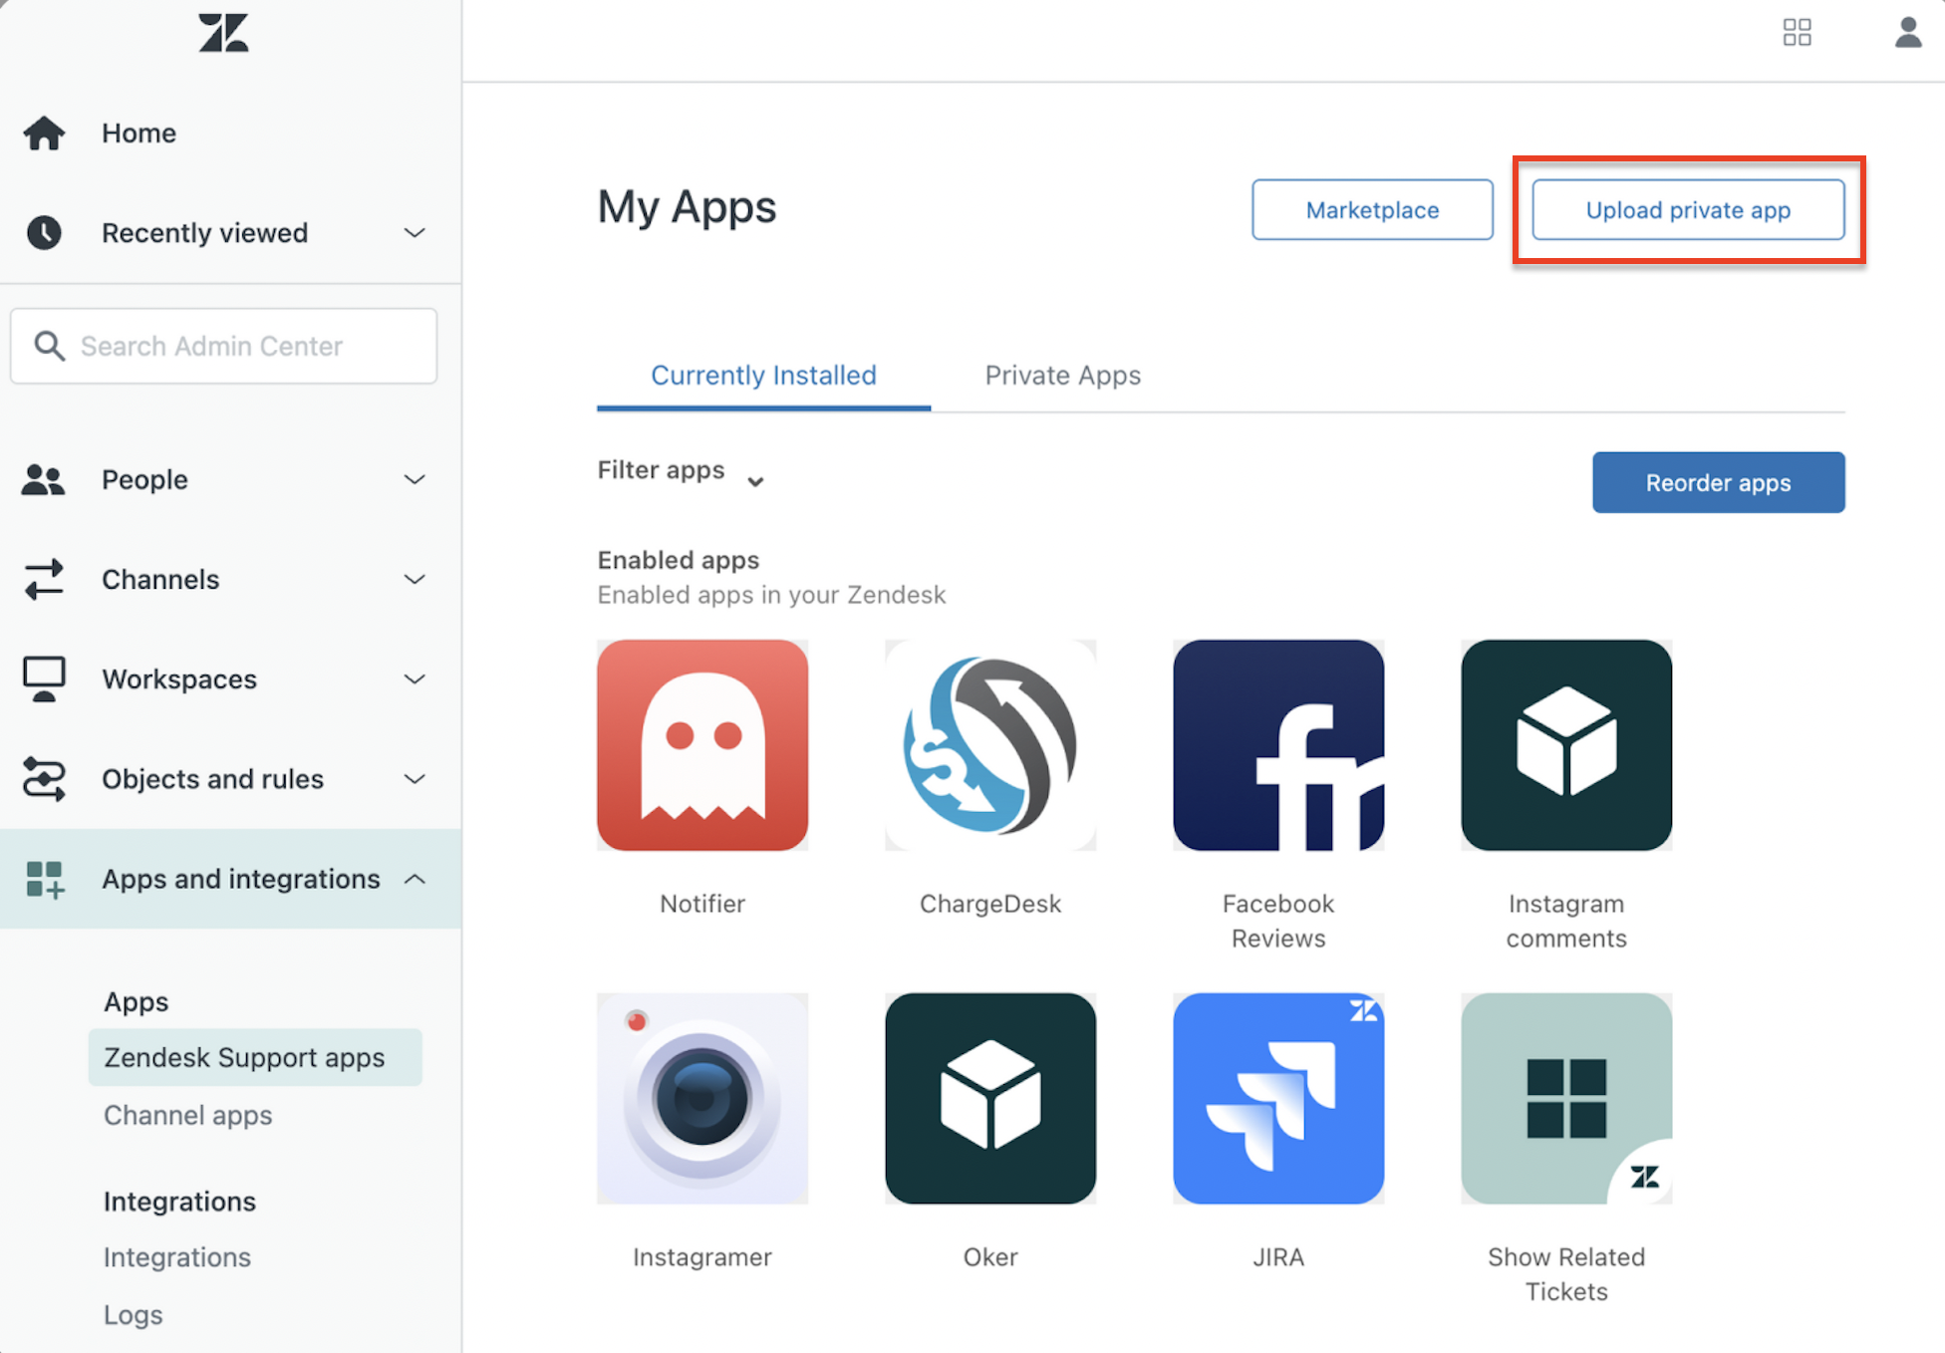Click the Home house icon
This screenshot has width=1945, height=1353.
44,133
